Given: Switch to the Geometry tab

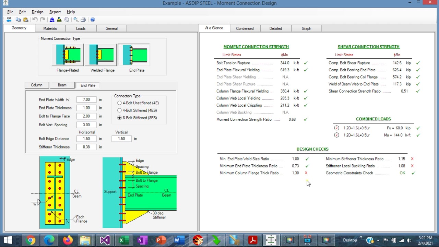Looking at the screenshot, I should coord(19,28).
